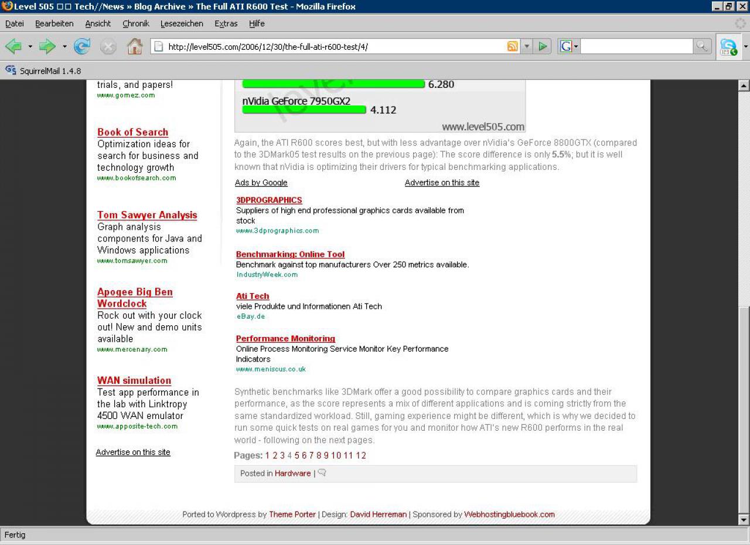Open the WAN simulation ad link
The height and width of the screenshot is (545, 750).
134,381
